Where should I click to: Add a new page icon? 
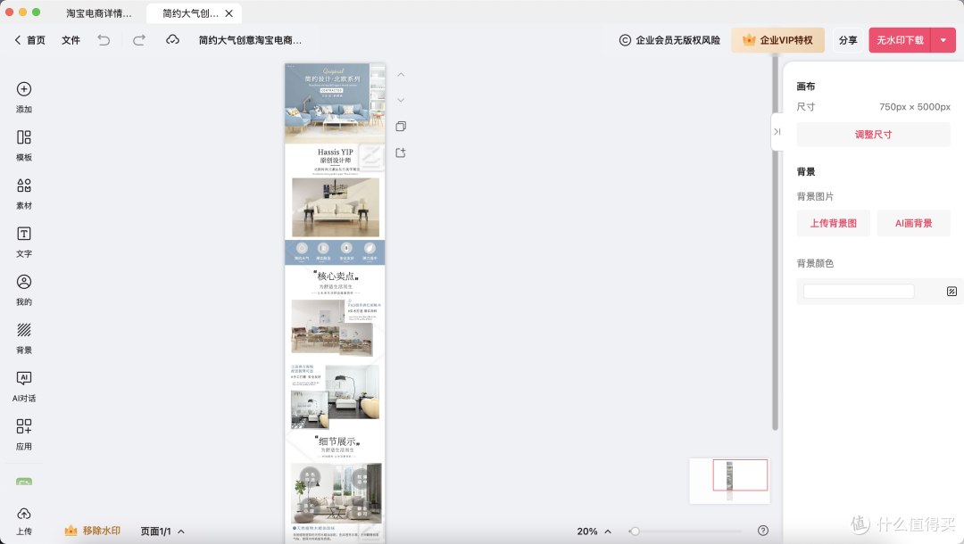click(401, 152)
